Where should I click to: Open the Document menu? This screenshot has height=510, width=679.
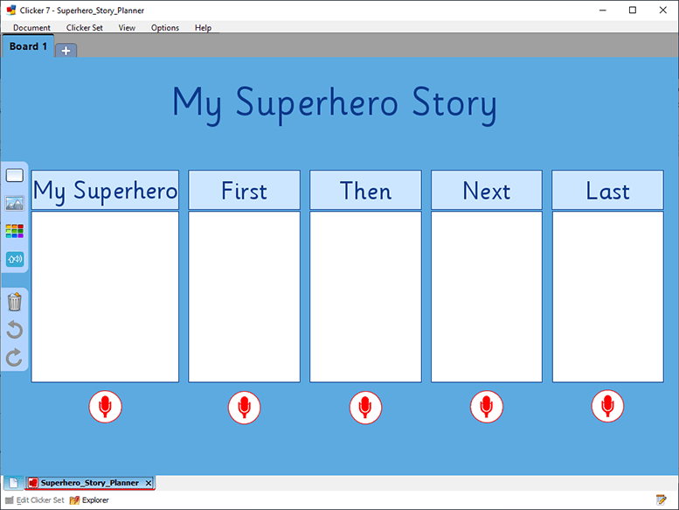coord(31,28)
